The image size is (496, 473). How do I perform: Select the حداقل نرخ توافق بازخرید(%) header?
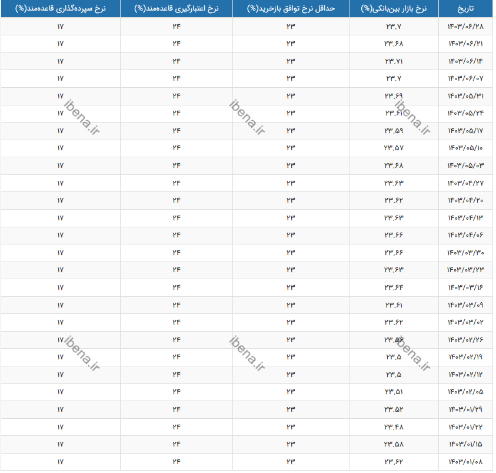coord(291,9)
